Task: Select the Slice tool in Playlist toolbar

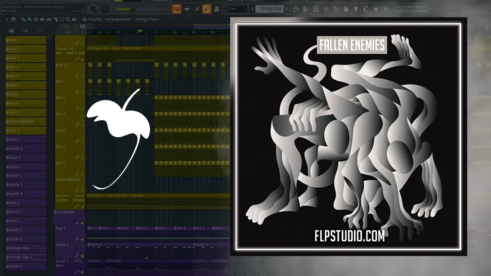Action: click(x=55, y=19)
